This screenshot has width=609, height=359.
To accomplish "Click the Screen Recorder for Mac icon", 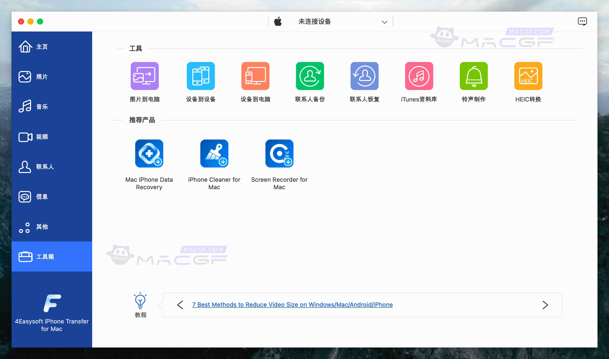I will click(x=279, y=153).
